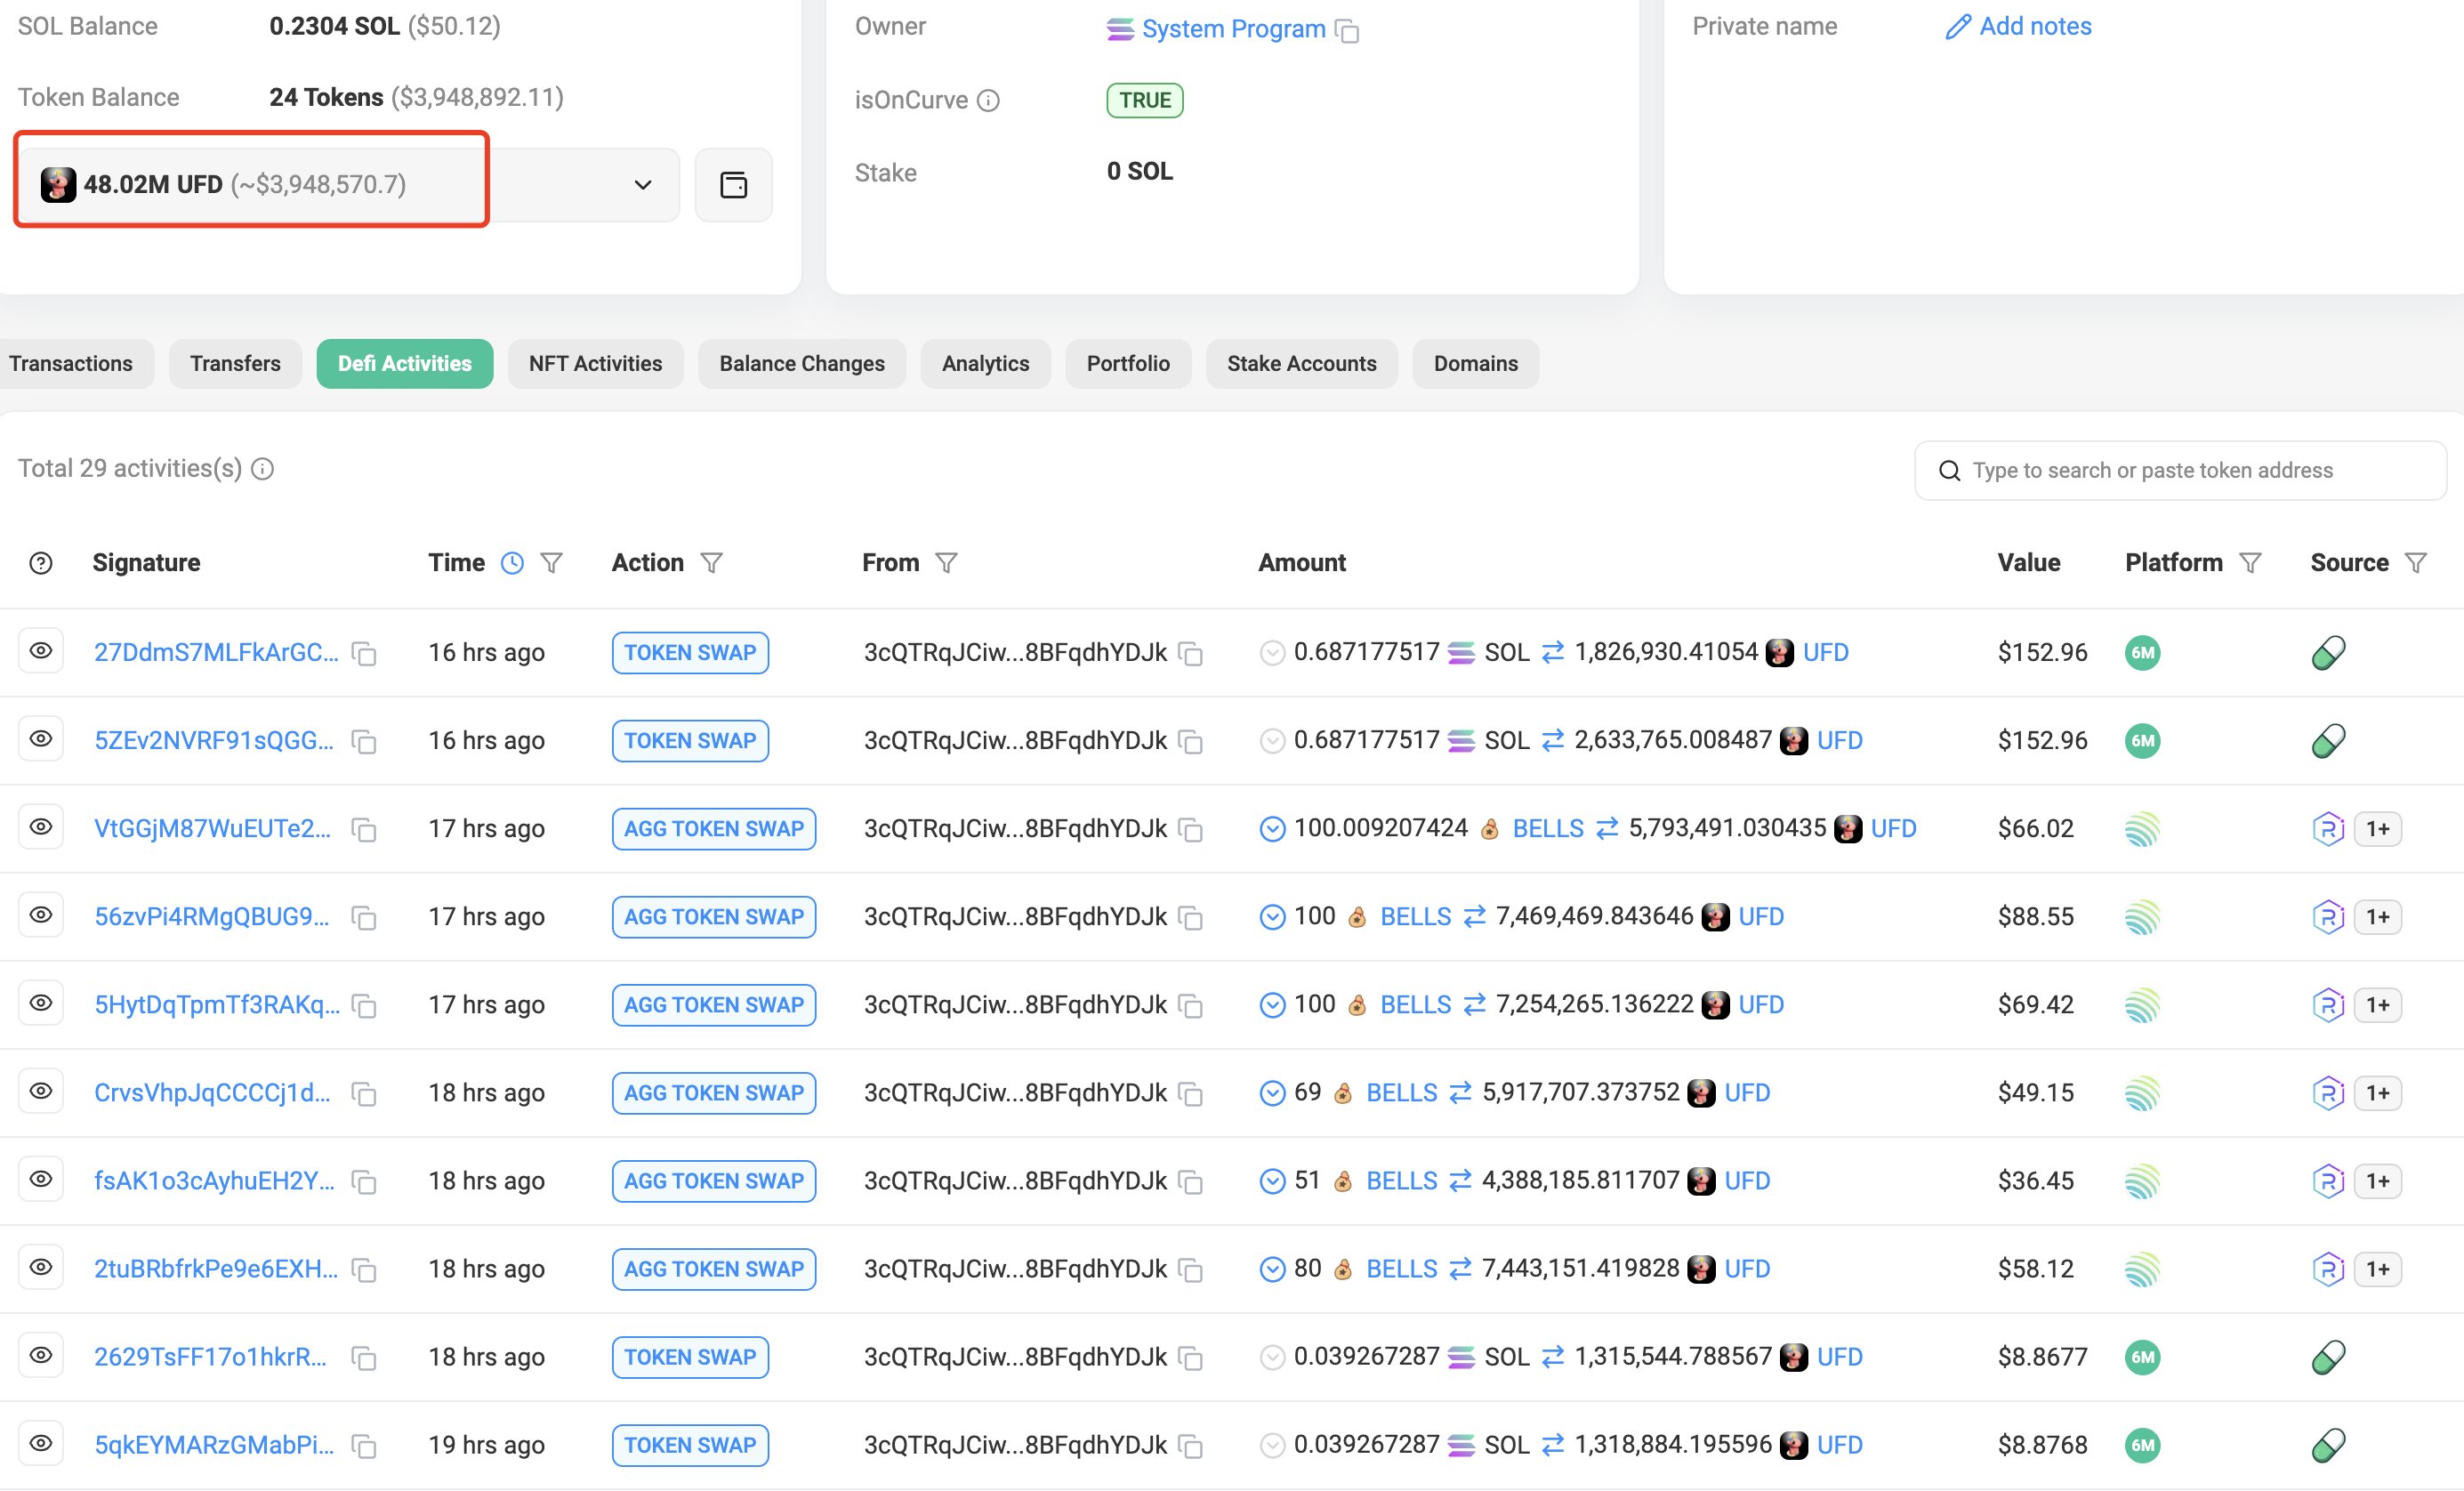2464x1491 pixels.
Task: Click the TRUE isOnCurve badge
Action: pyautogui.click(x=1144, y=100)
